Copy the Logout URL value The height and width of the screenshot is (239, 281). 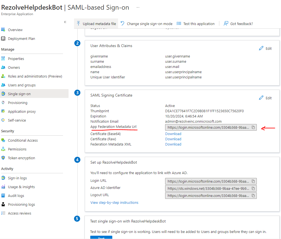pos(253,196)
